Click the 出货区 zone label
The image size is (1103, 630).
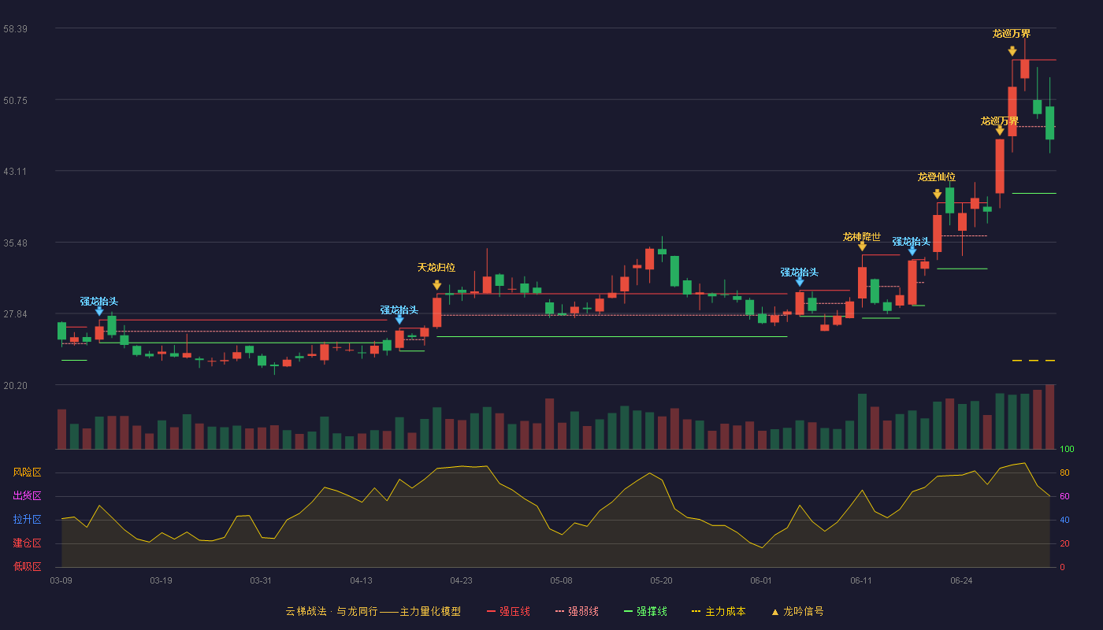(x=28, y=496)
